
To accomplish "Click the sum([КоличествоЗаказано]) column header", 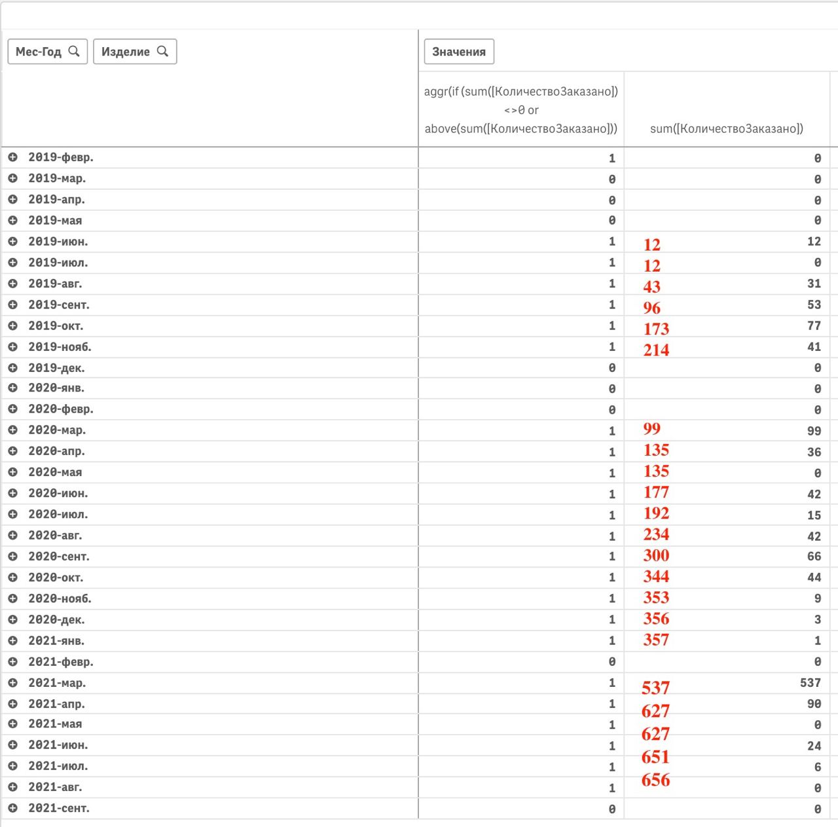I will 726,128.
